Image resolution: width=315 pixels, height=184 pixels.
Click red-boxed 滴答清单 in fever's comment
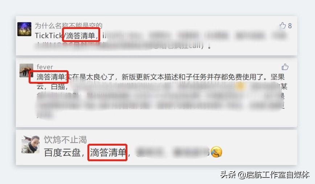[50, 77]
